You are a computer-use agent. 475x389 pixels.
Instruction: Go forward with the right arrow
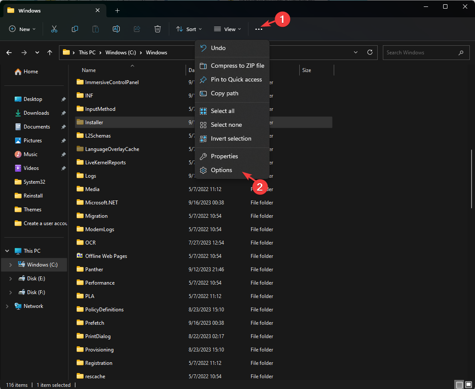pyautogui.click(x=24, y=53)
